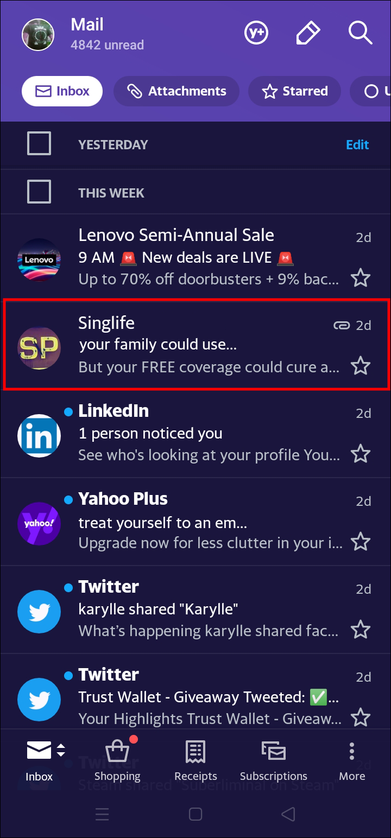The height and width of the screenshot is (838, 391).
Task: Star the Yahoo Plus email
Action: coord(360,542)
